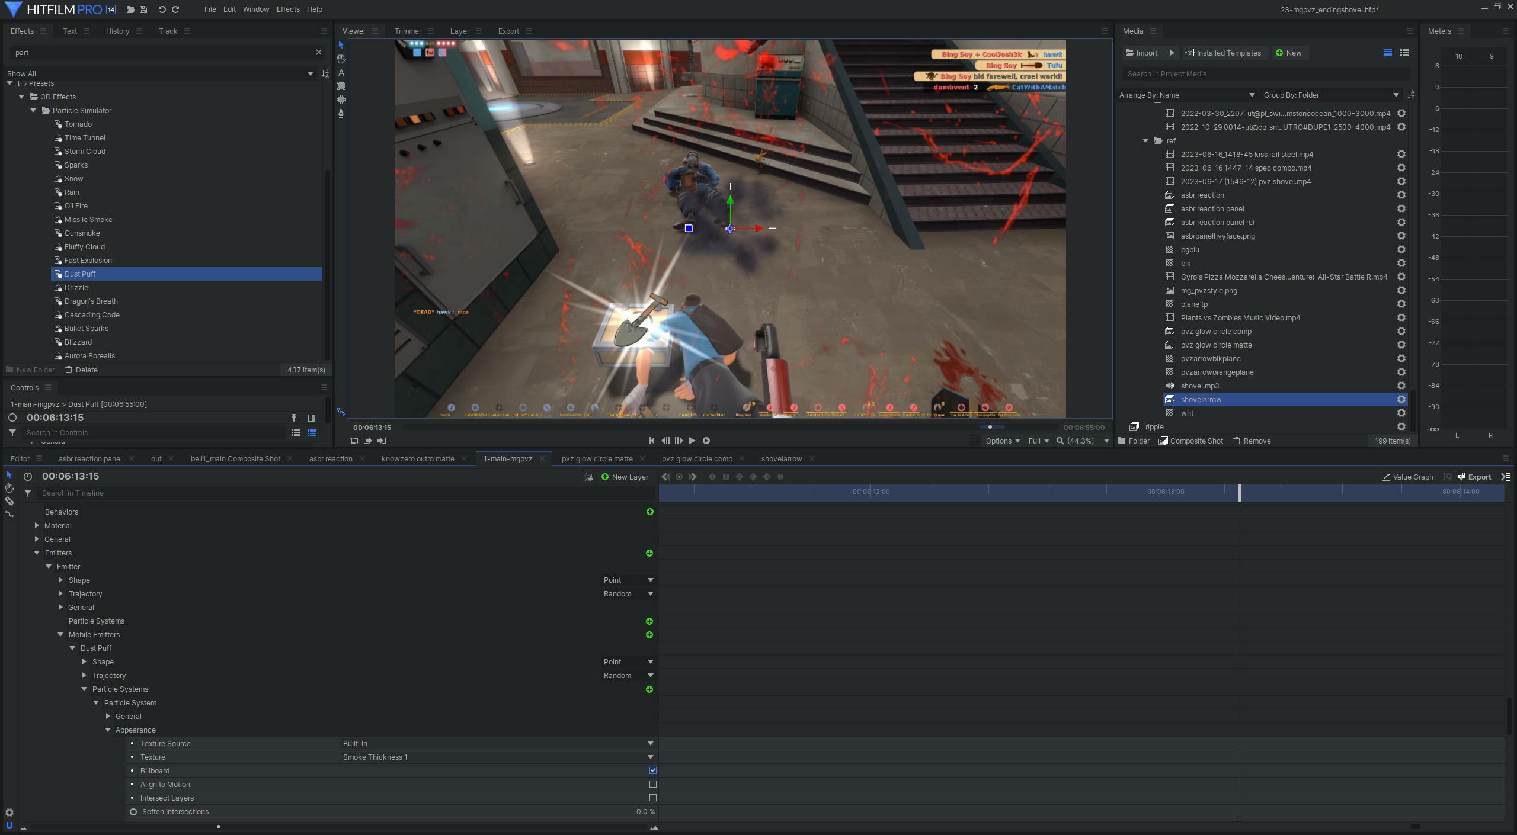1517x835 pixels.
Task: Switch Media panel to detailed list view
Action: coord(1404,53)
